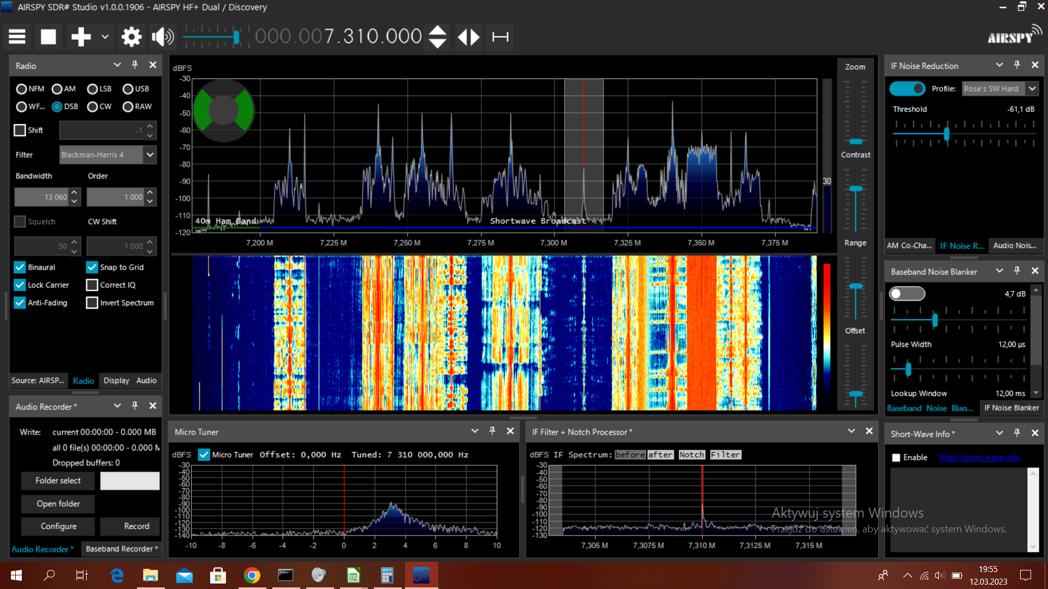Screen dimensions: 1048x589
Task: Switch to the Source: AIRSP... tab
Action: click(38, 381)
